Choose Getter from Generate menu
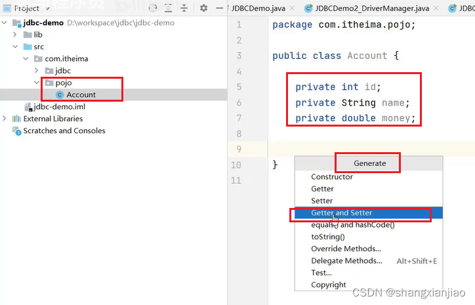This screenshot has height=305, width=475. tap(369, 189)
